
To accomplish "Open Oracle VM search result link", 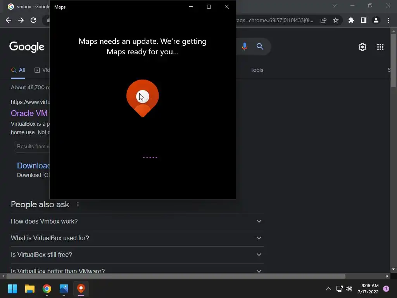I will (x=29, y=113).
